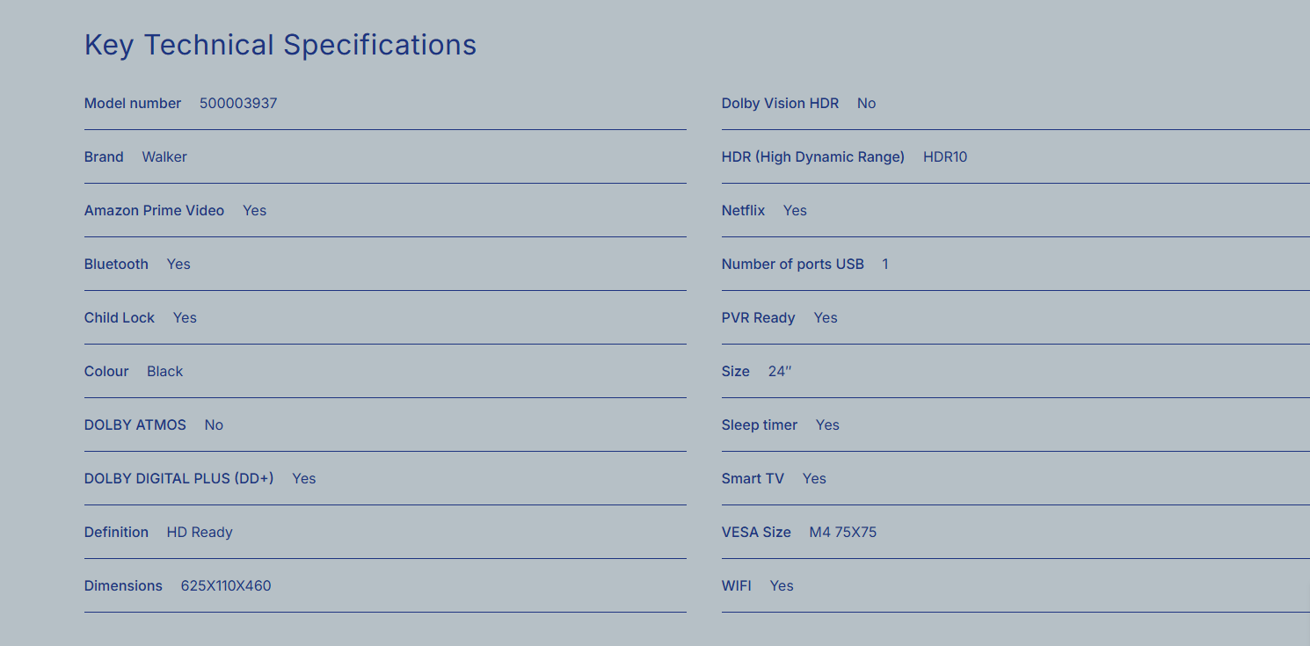Click the Brand value Walker

tap(164, 157)
